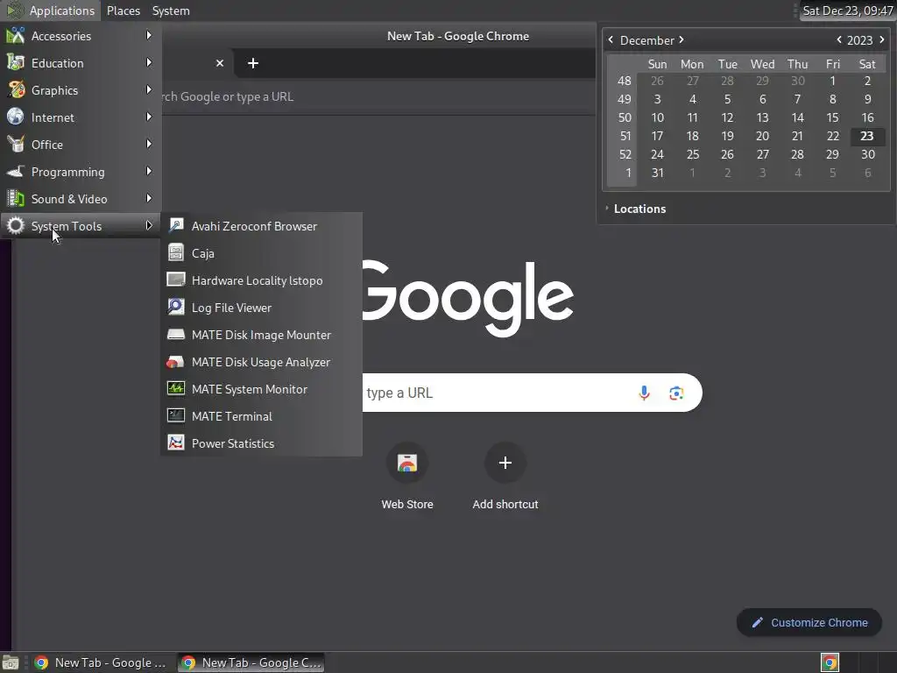This screenshot has height=673, width=897.
Task: Select December 10 in the calendar
Action: 657,117
